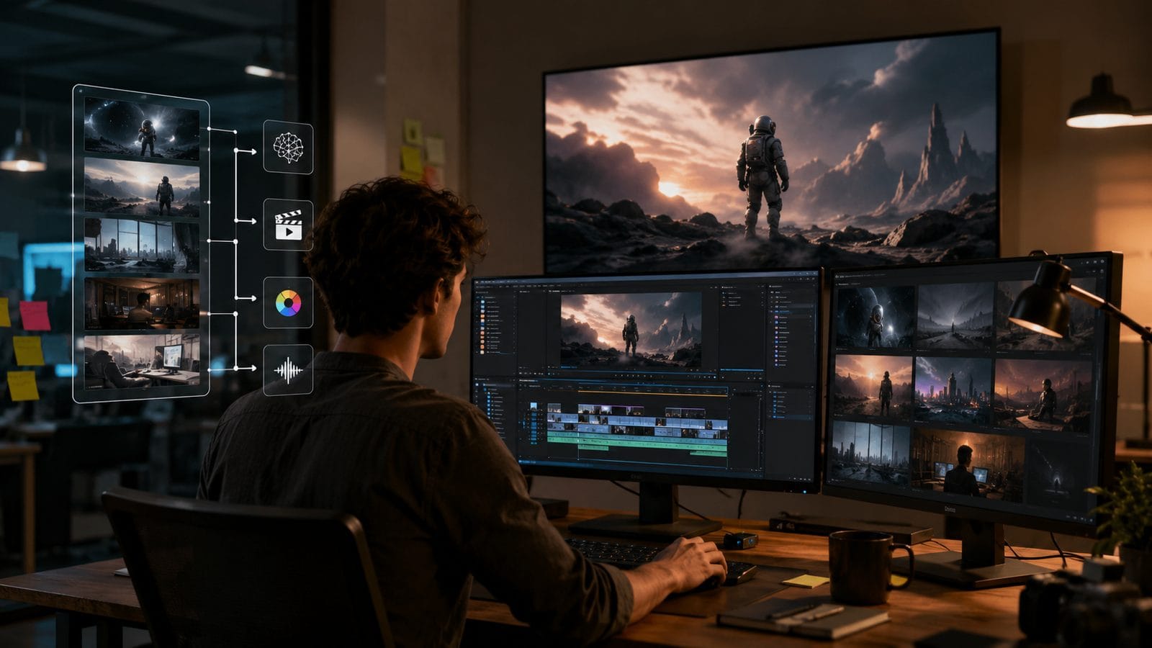1152x648 pixels.
Task: Click the AI brain network icon
Action: (288, 147)
